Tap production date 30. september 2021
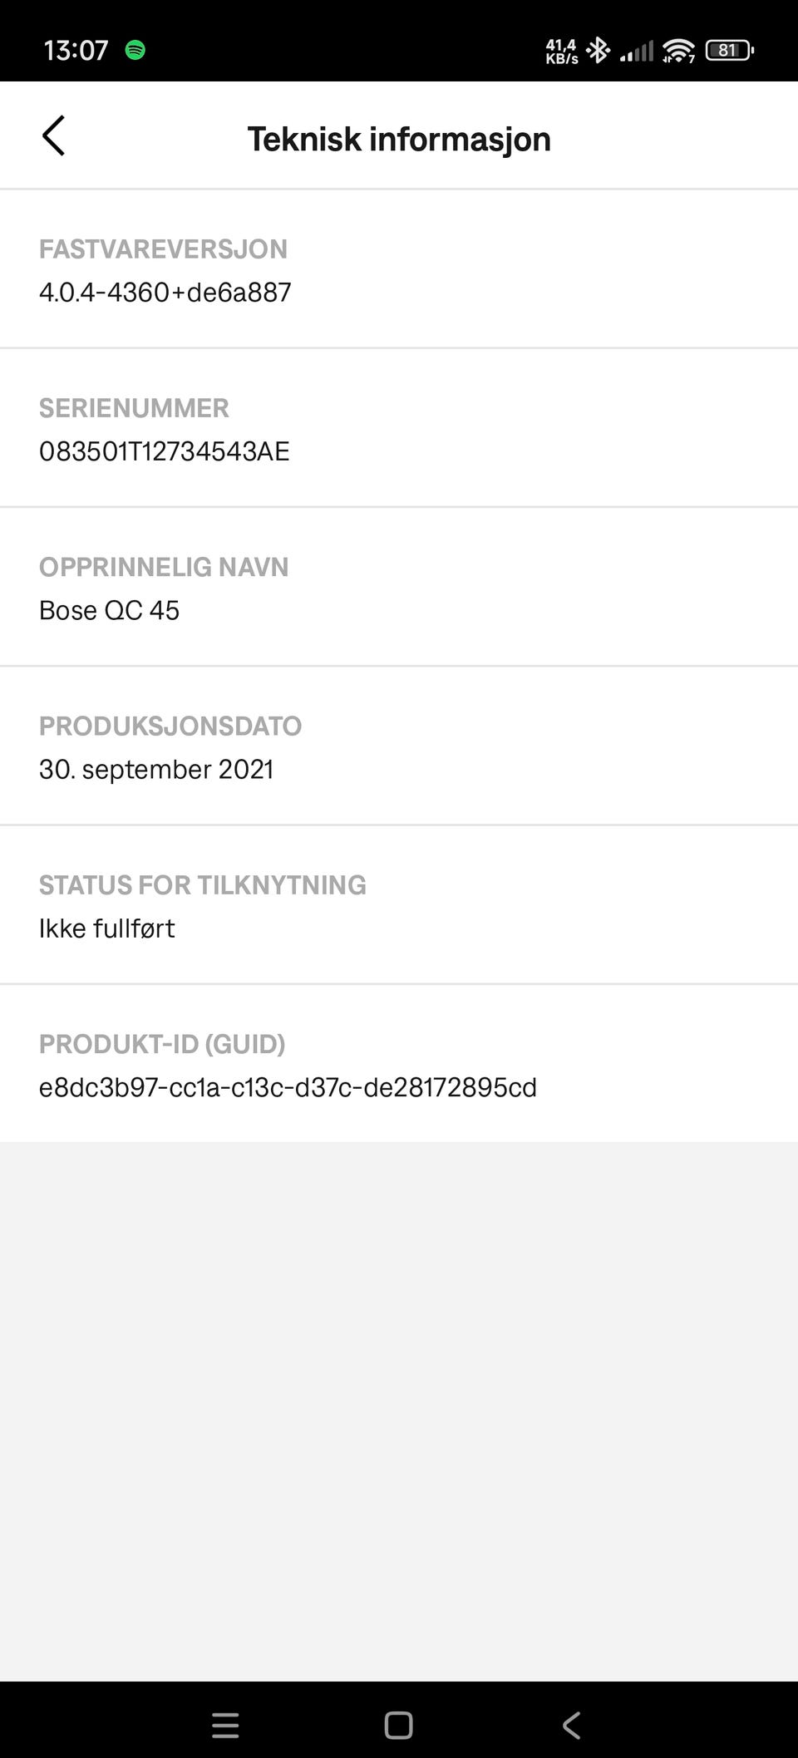 156,769
